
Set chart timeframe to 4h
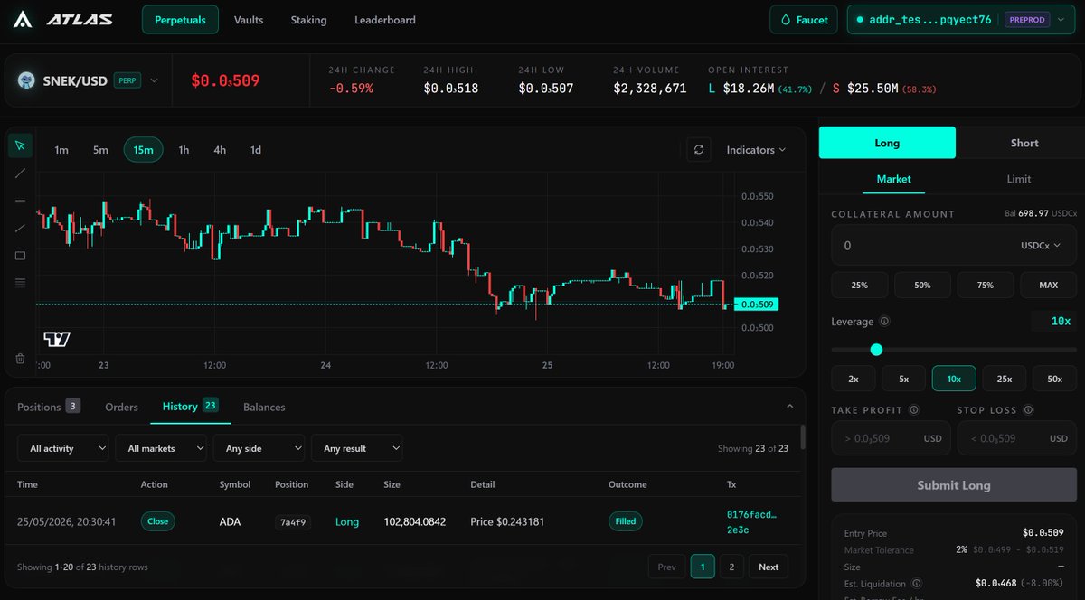click(x=220, y=150)
